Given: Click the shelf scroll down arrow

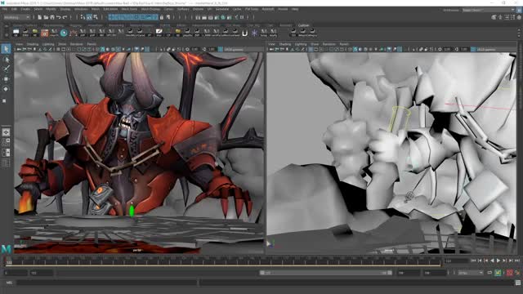Looking at the screenshot, I should point(519,36).
